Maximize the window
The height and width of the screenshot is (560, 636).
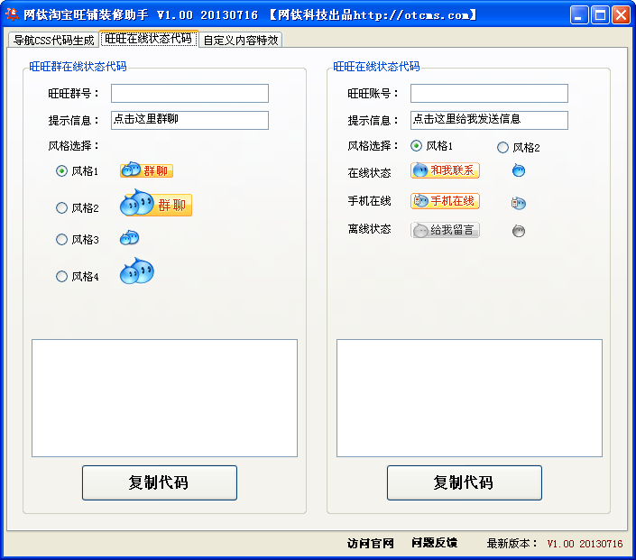click(x=600, y=15)
